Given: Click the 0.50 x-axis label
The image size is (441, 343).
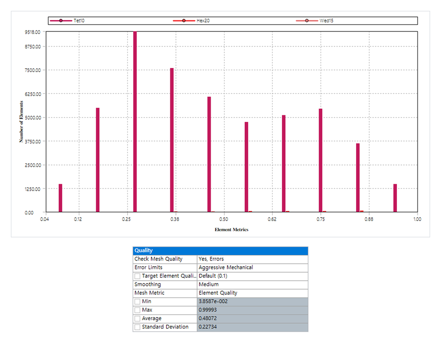Looking at the screenshot, I should point(224,219).
